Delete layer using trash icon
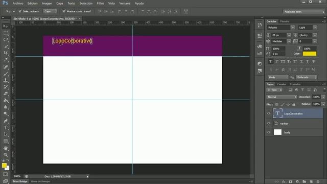 click(x=318, y=182)
